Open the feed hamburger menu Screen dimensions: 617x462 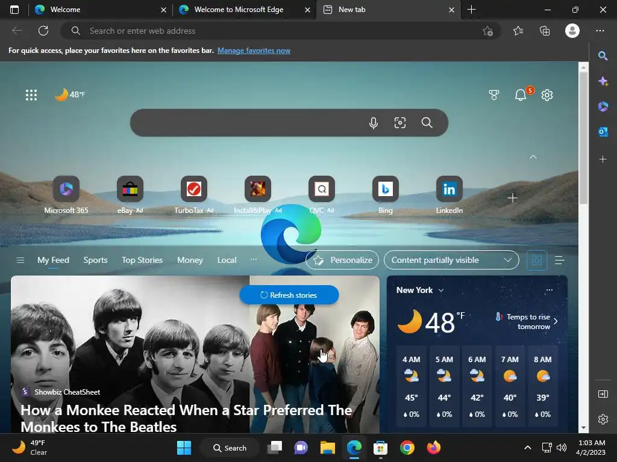(20, 260)
